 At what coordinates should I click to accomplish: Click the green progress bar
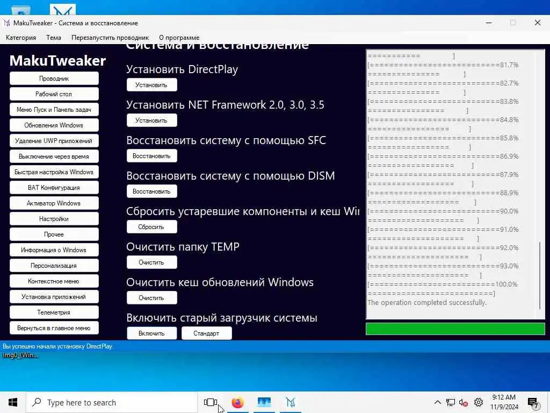[455, 329]
